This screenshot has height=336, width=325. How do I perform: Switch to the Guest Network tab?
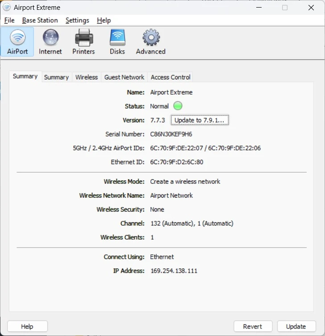click(x=124, y=77)
